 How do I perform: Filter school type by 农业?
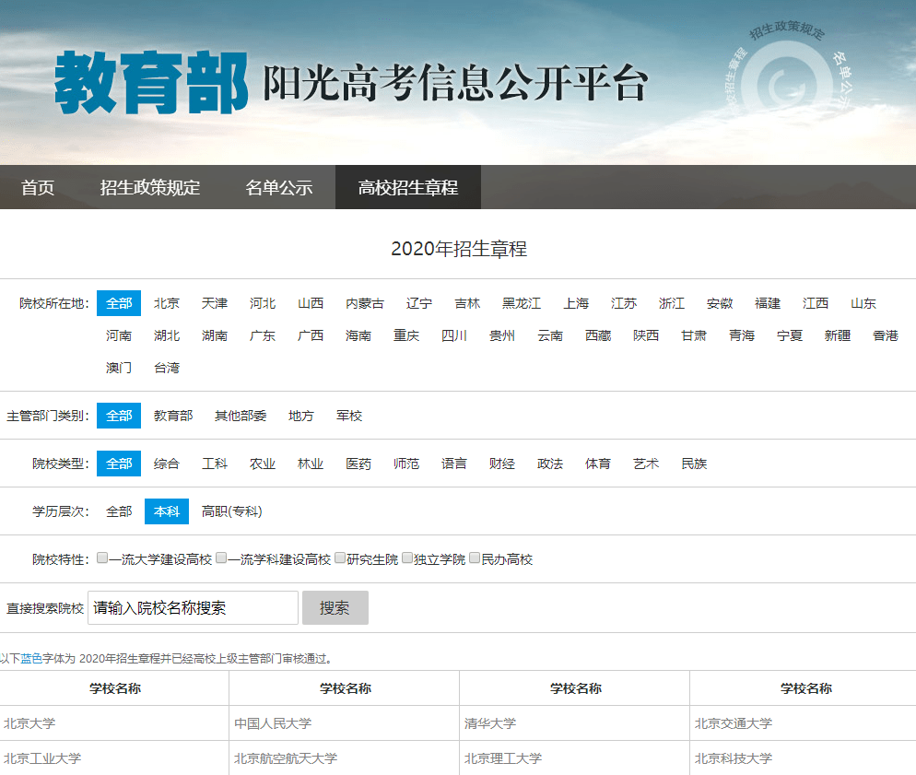263,464
